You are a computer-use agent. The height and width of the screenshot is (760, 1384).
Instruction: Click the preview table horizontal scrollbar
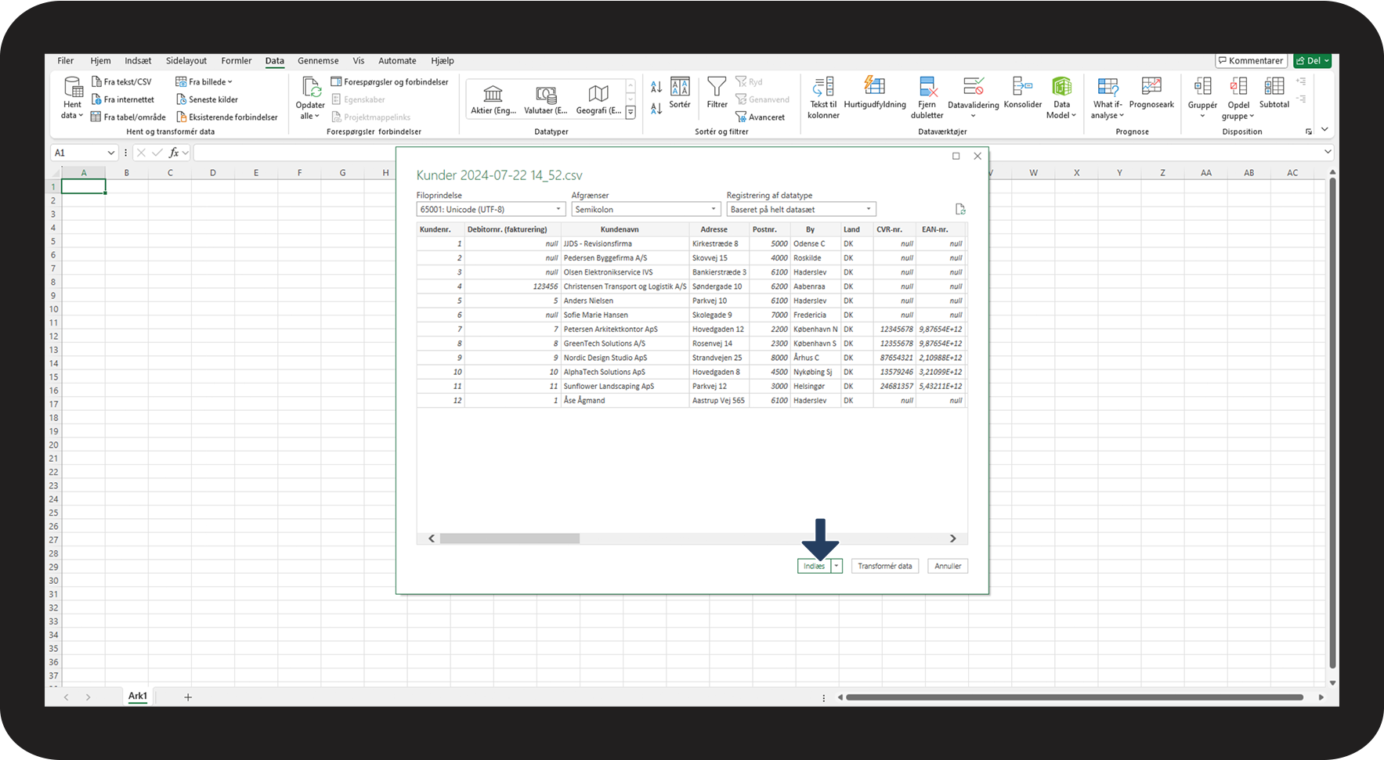click(509, 538)
